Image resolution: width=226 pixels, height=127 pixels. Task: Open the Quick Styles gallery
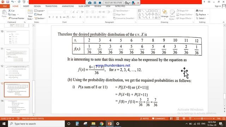click(x=172, y=15)
